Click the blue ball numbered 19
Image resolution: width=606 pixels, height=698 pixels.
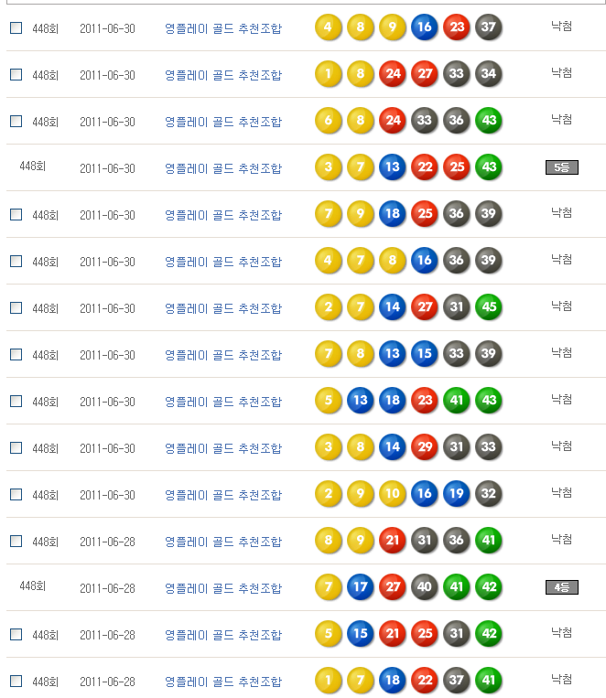pyautogui.click(x=457, y=494)
